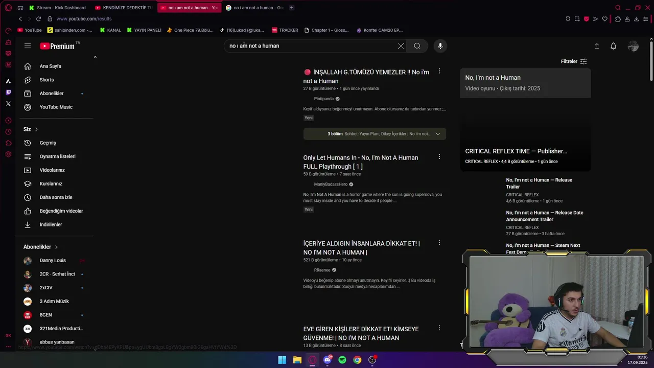Open Opera sidebar settings gear
This screenshot has width=654, height=368.
click(8, 154)
